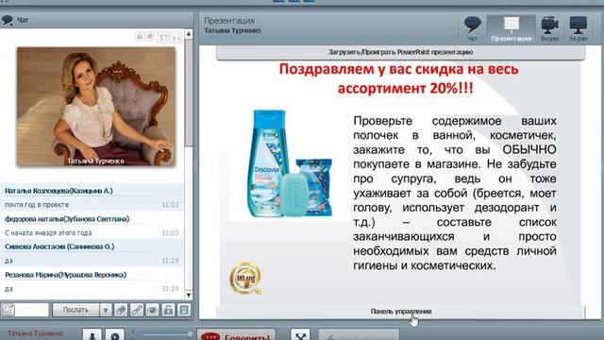
Task: Switch to the Экран tab
Action: [579, 28]
